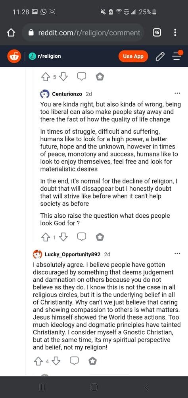
Task: Tap the Android back navigation button
Action: (x=147, y=387)
